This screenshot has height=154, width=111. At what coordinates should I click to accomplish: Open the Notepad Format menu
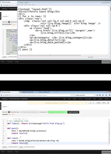(26, 4)
